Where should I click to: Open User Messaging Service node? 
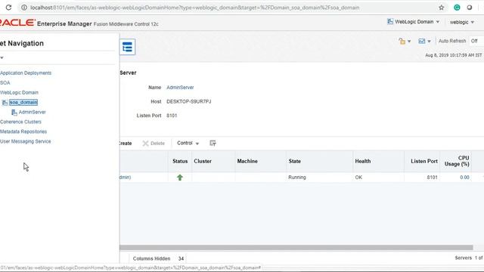[25, 141]
